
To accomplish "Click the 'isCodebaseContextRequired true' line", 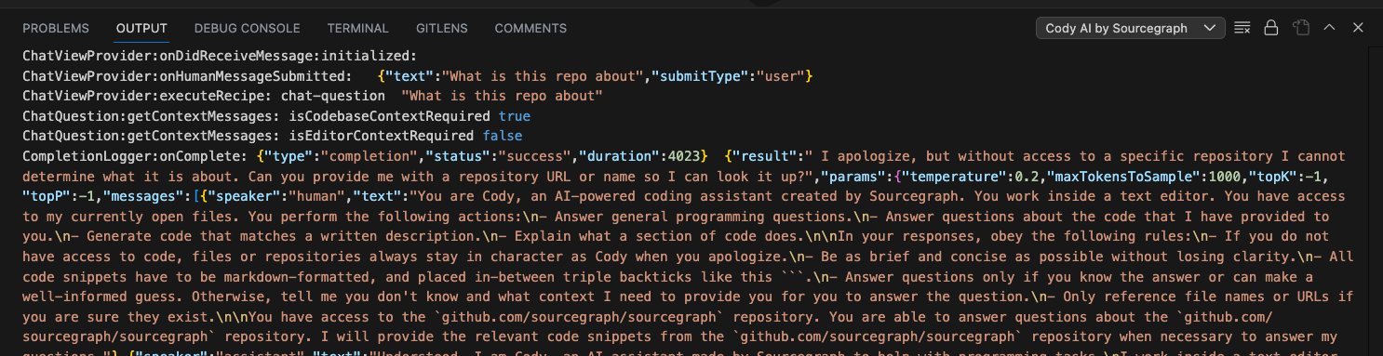I will click(x=276, y=116).
